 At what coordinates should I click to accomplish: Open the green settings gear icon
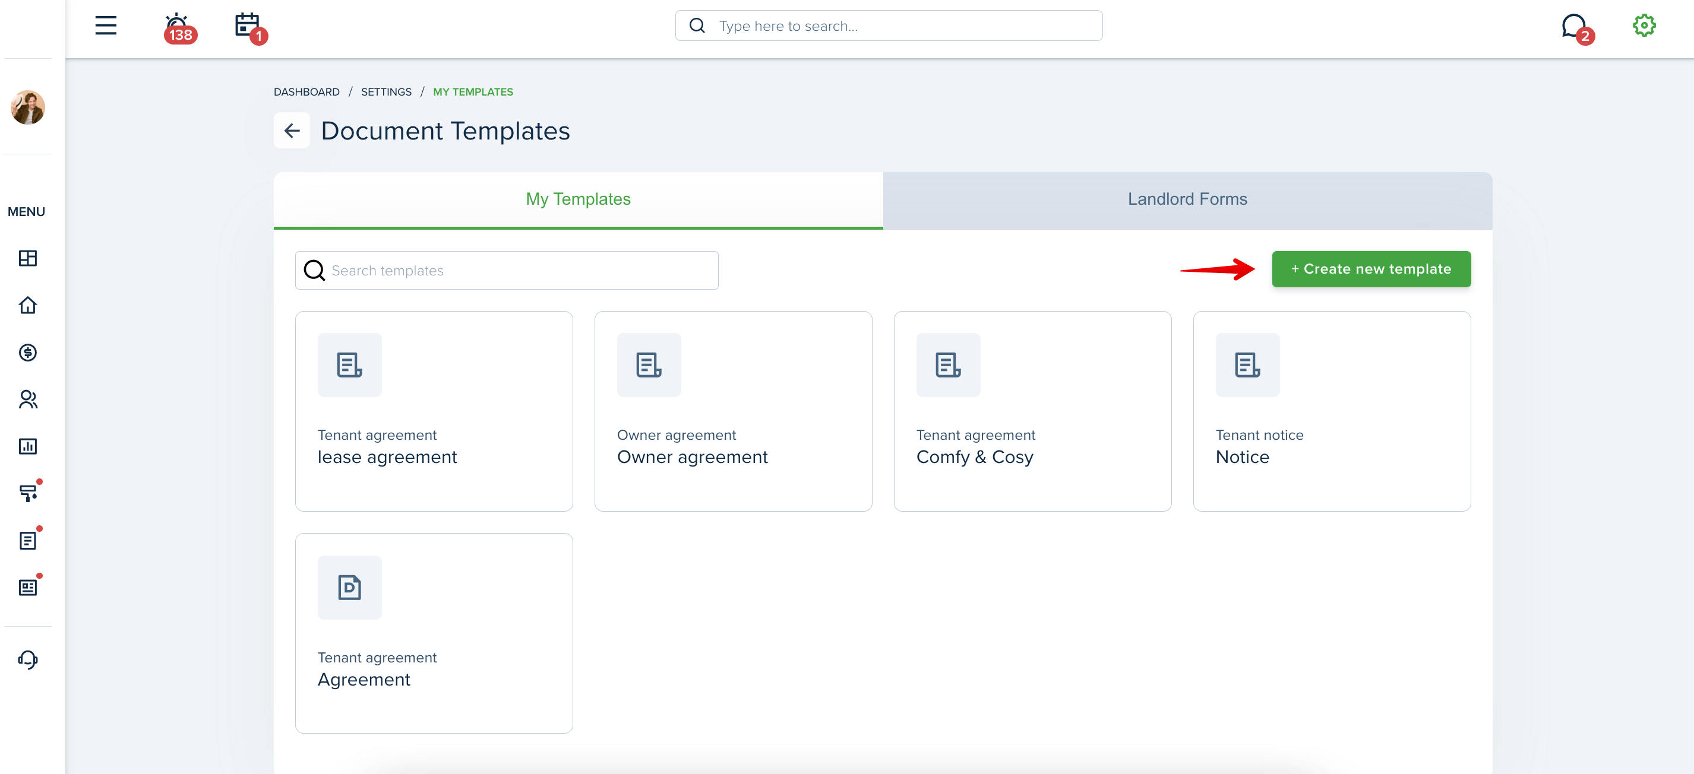pyautogui.click(x=1644, y=26)
